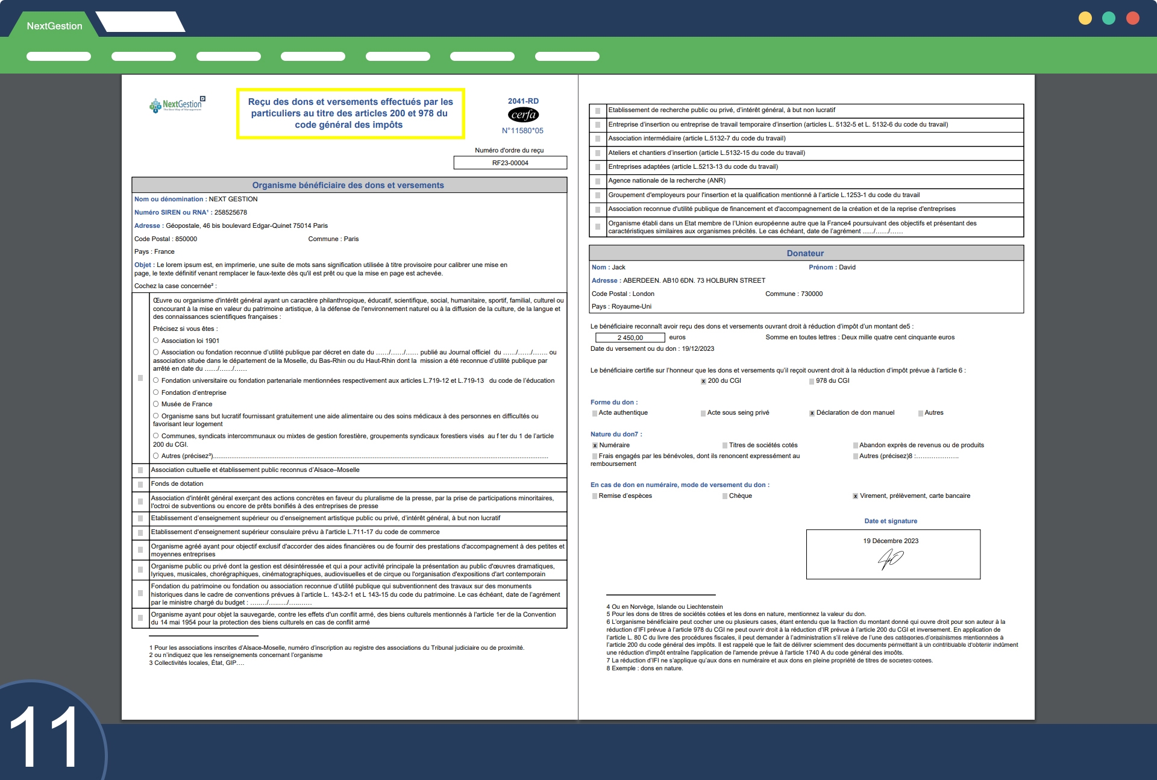Check the Fonds de dotation box
Viewport: 1157px width, 780px height.
tap(140, 484)
